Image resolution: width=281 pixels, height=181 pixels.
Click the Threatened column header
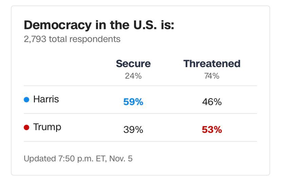pyautogui.click(x=212, y=63)
